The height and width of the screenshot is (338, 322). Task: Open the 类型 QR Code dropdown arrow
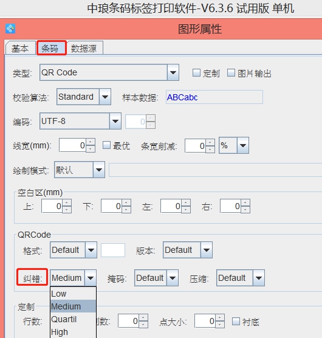tap(173, 72)
